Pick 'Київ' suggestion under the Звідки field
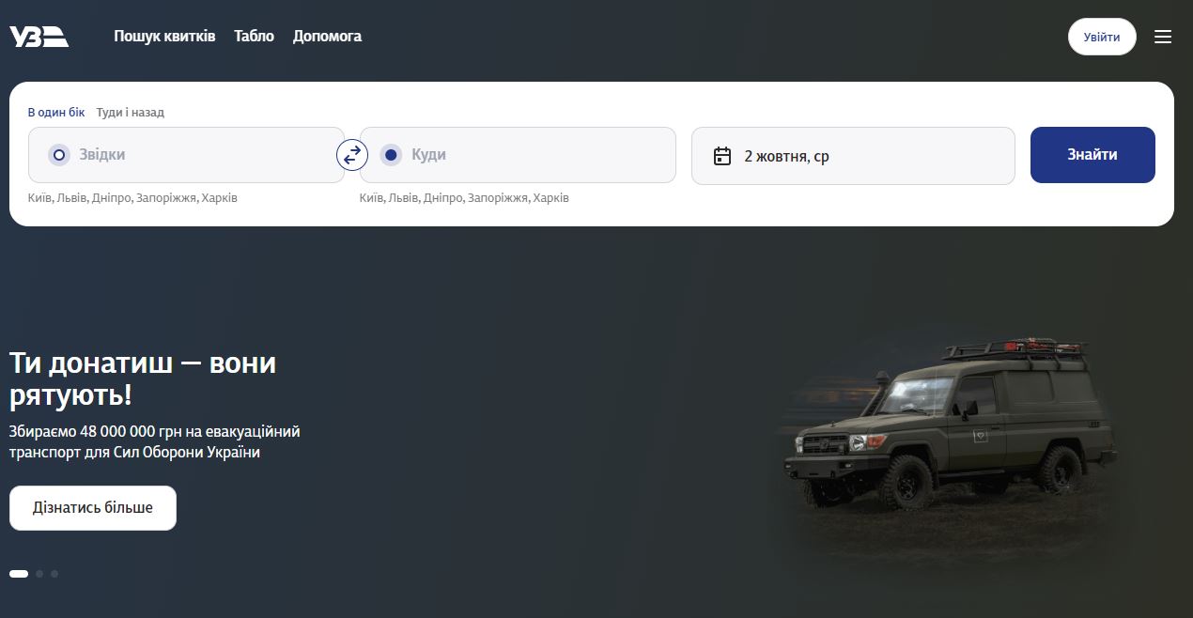Screen dimensions: 1193x618 [x=39, y=198]
